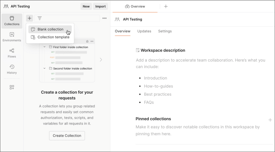Viewport: 275px width, 152px height.
Task: Click the notepad icon next to Workspace description
Action: (x=138, y=50)
